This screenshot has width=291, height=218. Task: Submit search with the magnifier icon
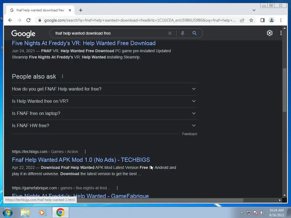point(194,33)
